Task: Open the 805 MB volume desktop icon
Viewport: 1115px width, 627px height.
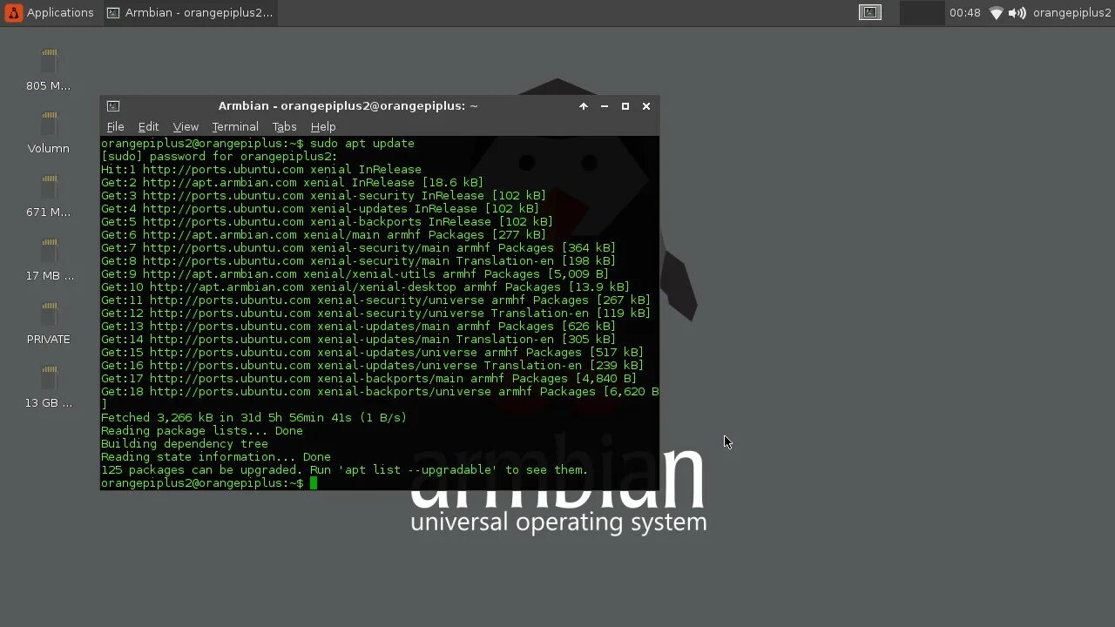Action: (49, 70)
